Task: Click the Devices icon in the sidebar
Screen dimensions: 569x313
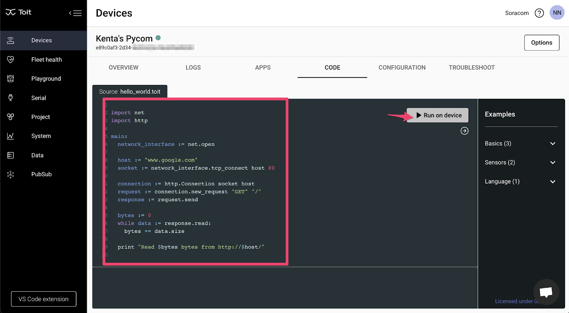Action: [x=11, y=41]
